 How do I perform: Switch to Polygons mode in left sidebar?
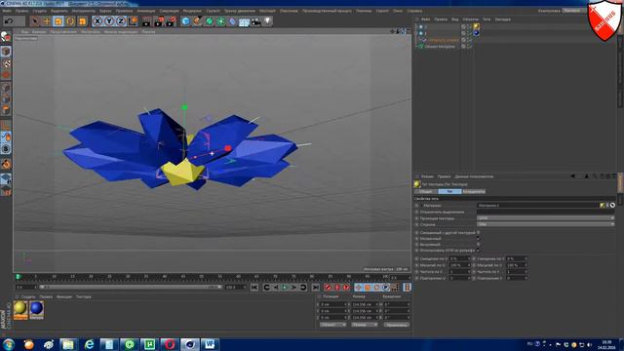(6, 110)
